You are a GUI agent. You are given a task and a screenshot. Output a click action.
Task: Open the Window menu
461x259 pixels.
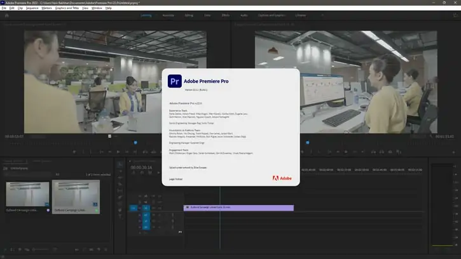tap(97, 8)
